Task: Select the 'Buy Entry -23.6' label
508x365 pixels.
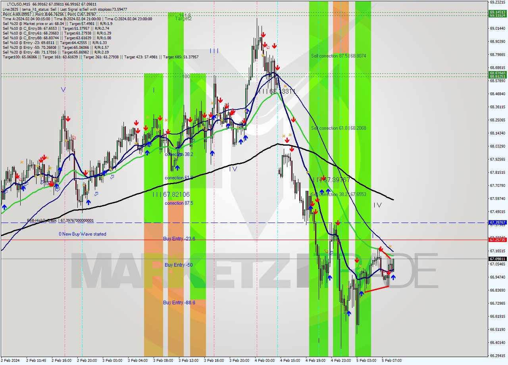Action: pyautogui.click(x=179, y=238)
